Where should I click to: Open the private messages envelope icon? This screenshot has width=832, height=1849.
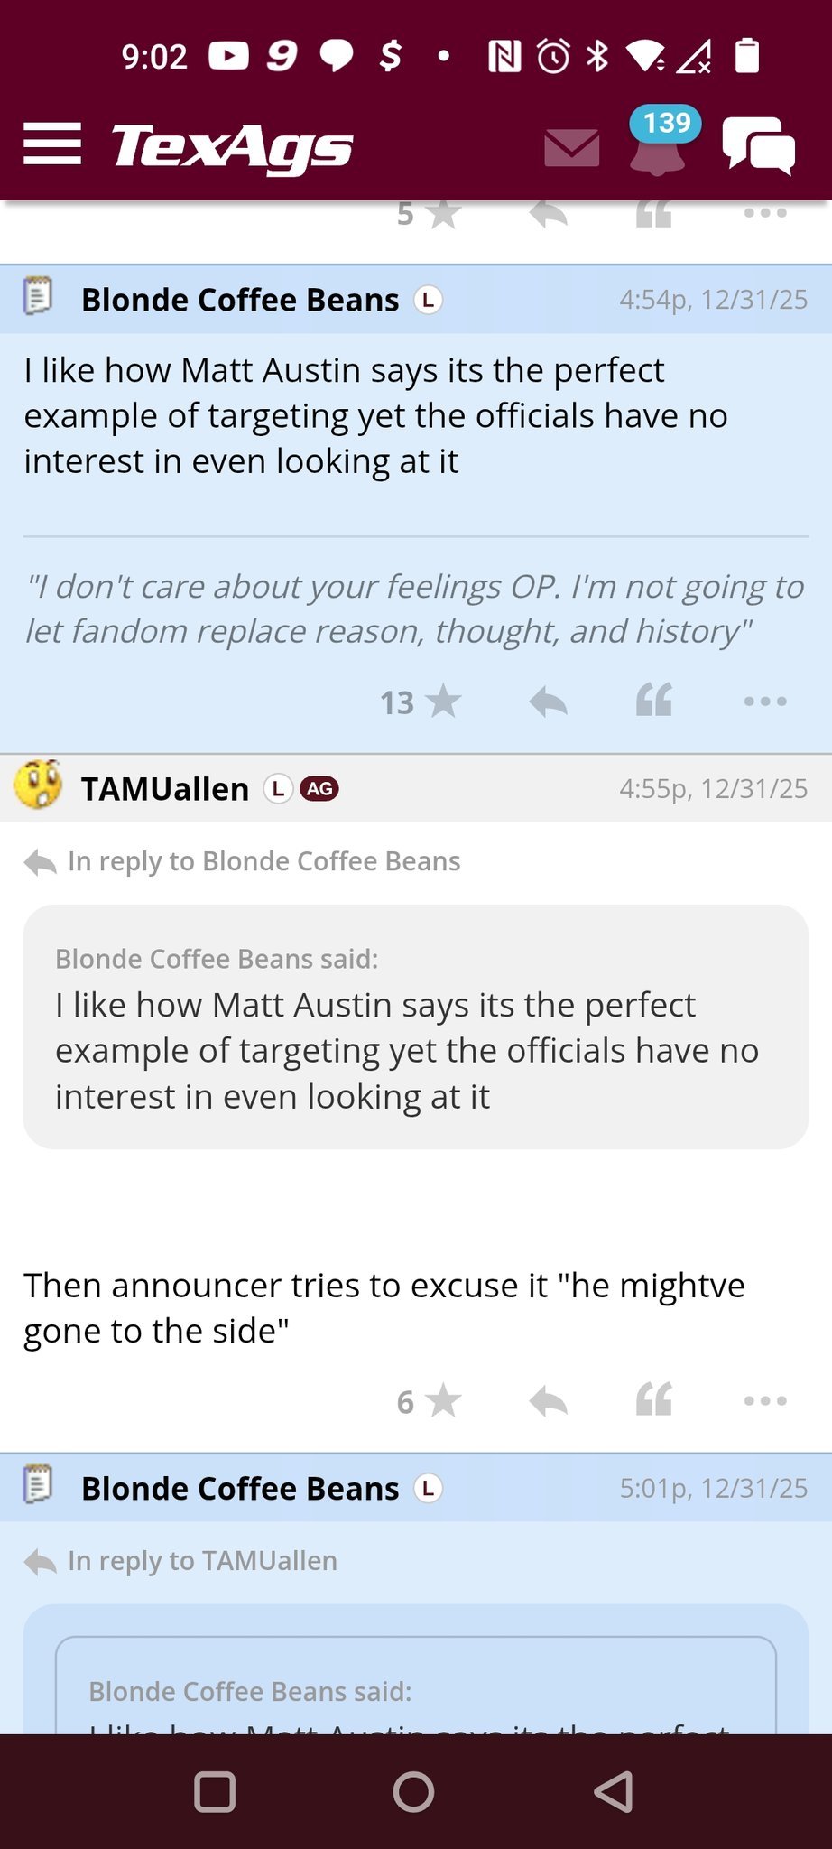pos(571,148)
